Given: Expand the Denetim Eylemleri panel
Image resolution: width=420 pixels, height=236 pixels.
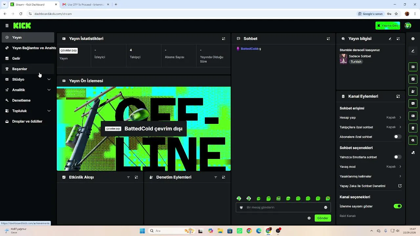Looking at the screenshot, I should (x=223, y=177).
